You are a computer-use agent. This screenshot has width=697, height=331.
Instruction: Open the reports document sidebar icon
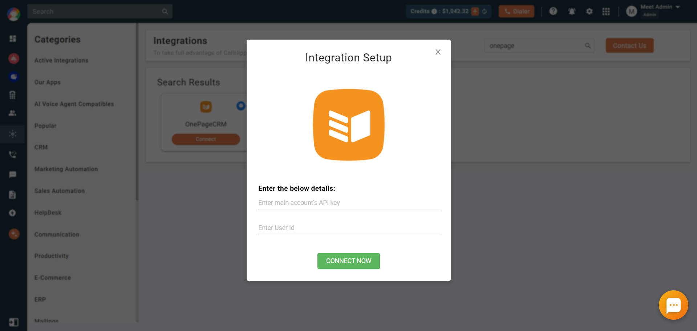pos(12,195)
